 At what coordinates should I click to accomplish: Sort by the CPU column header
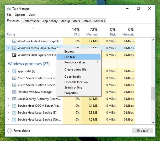(x=72, y=32)
